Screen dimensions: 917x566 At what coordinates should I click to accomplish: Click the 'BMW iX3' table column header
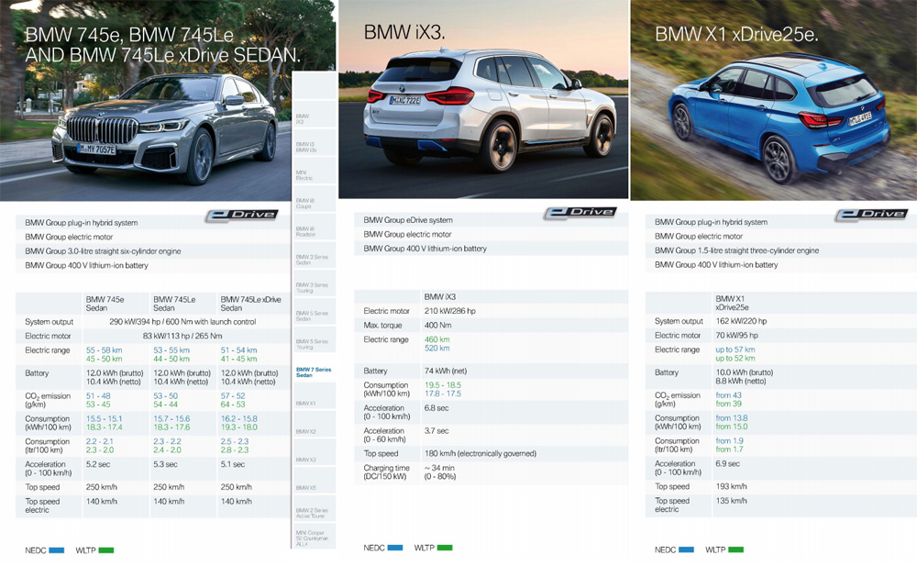pyautogui.click(x=440, y=296)
